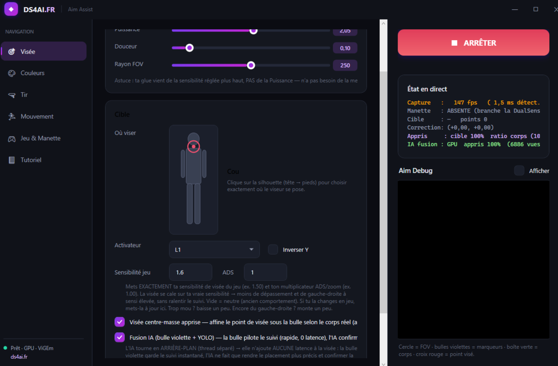Click the Tir gun icon
Viewport: 558px width, 366px height.
click(x=12, y=95)
